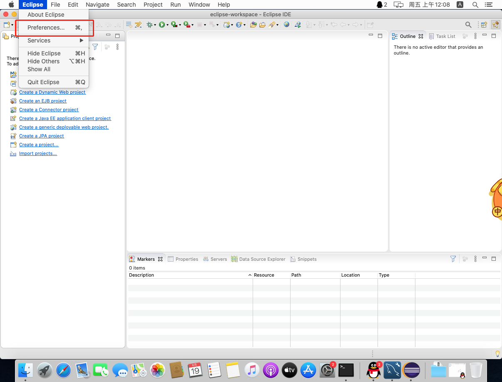Viewport: 502px width, 382px height.
Task: Switch to the Snippets tab
Action: coord(303,259)
